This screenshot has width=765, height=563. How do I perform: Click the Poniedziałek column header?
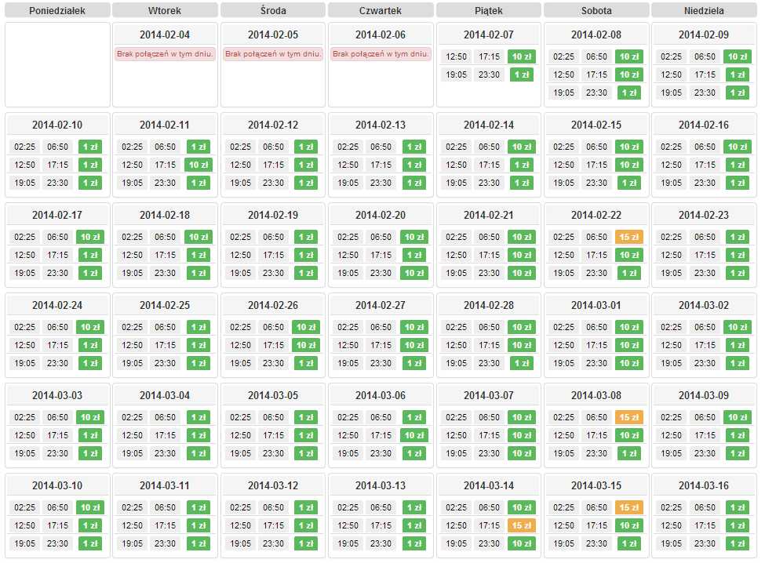pos(57,10)
